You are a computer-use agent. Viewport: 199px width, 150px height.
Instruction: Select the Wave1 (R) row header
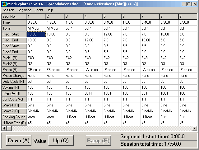pos(14,105)
